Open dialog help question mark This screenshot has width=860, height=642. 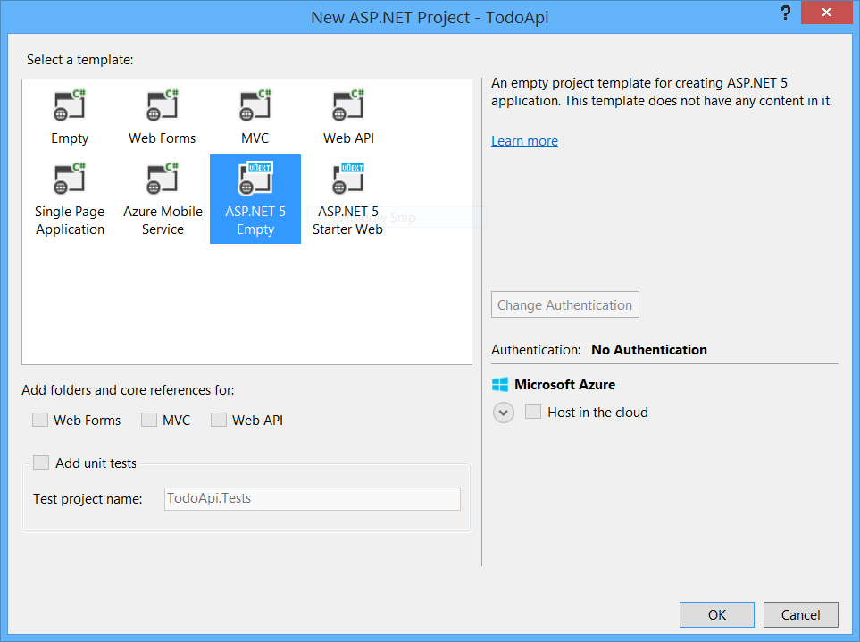[785, 13]
